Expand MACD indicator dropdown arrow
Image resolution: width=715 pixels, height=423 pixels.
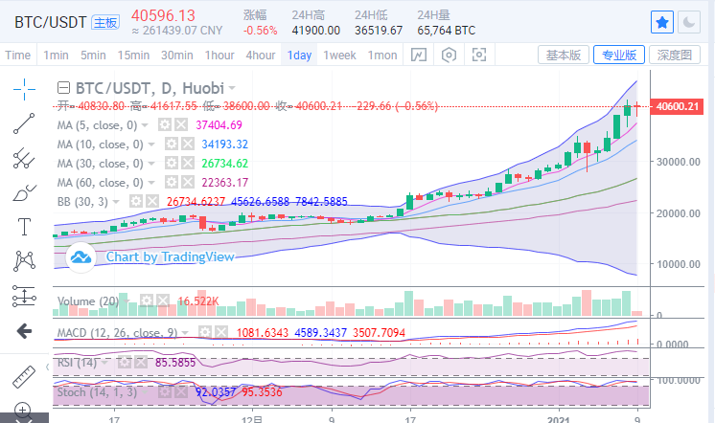(185, 333)
